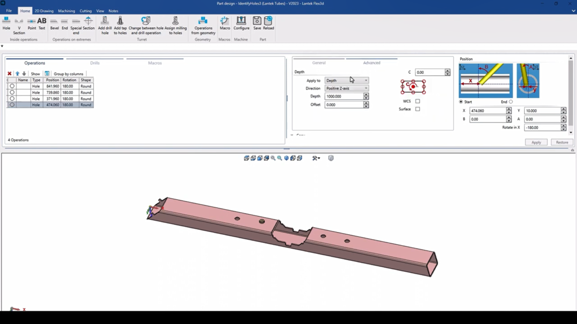Click the grey zoom magnifier in viewport toolbar
This screenshot has height=324, width=577.
[273, 158]
